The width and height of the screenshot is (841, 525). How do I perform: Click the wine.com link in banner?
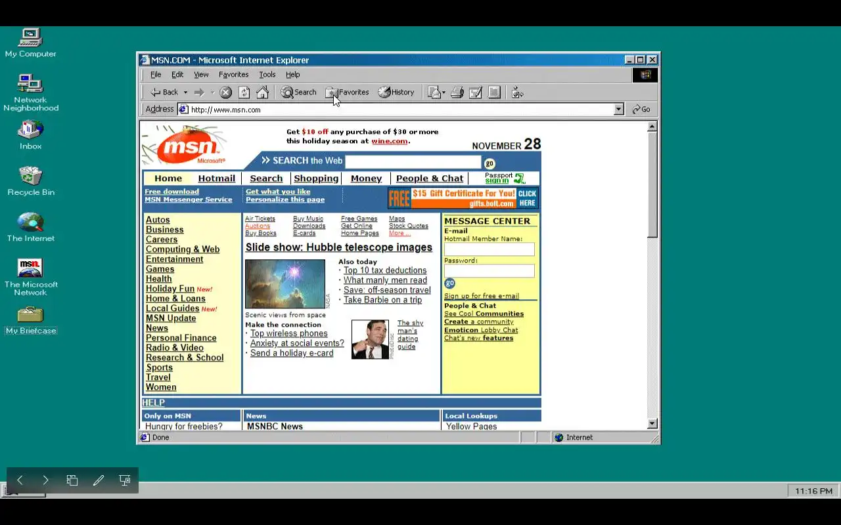coord(390,141)
